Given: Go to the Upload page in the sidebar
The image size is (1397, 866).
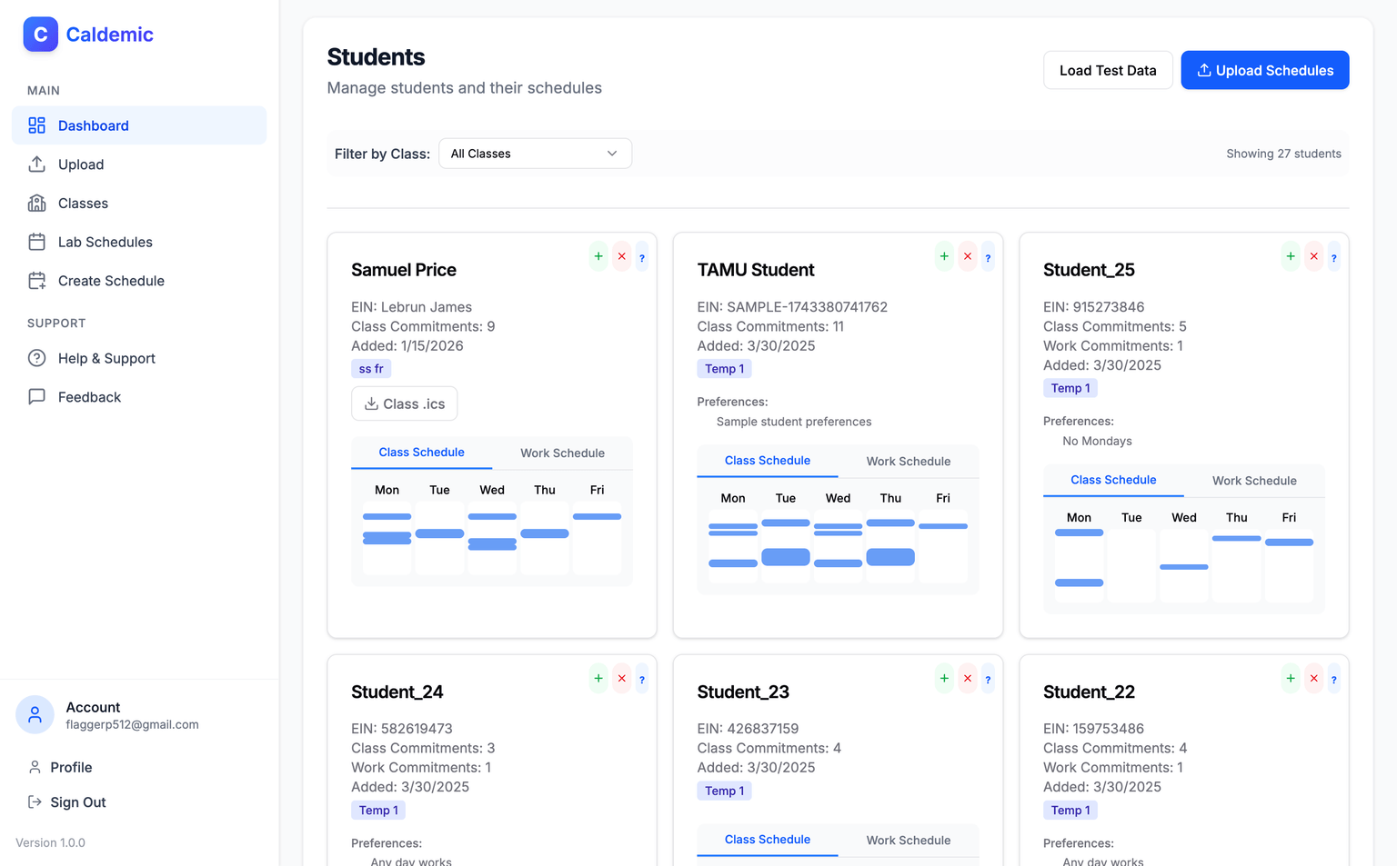Looking at the screenshot, I should 139,164.
